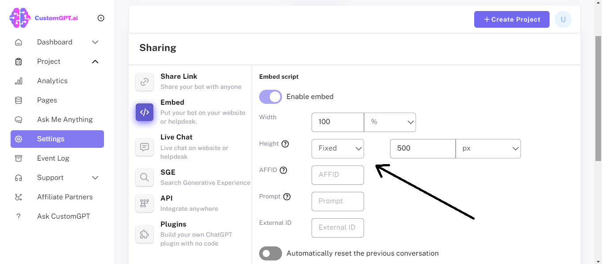Screen dimensions: 602x264
Task: Select the API integration icon
Action: 145,203
